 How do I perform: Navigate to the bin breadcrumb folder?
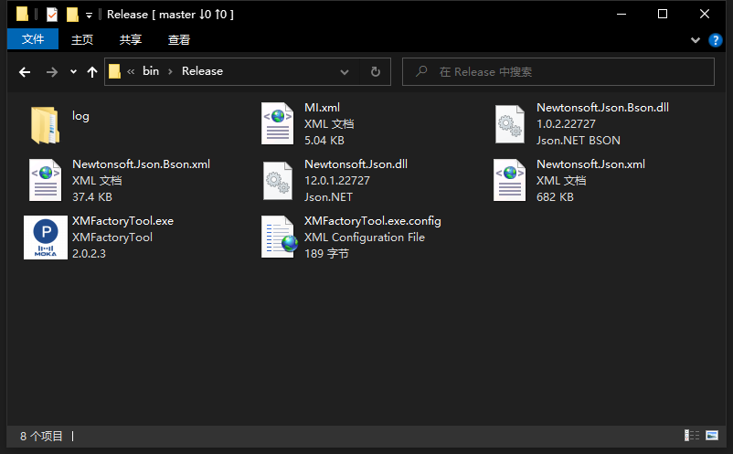point(151,71)
